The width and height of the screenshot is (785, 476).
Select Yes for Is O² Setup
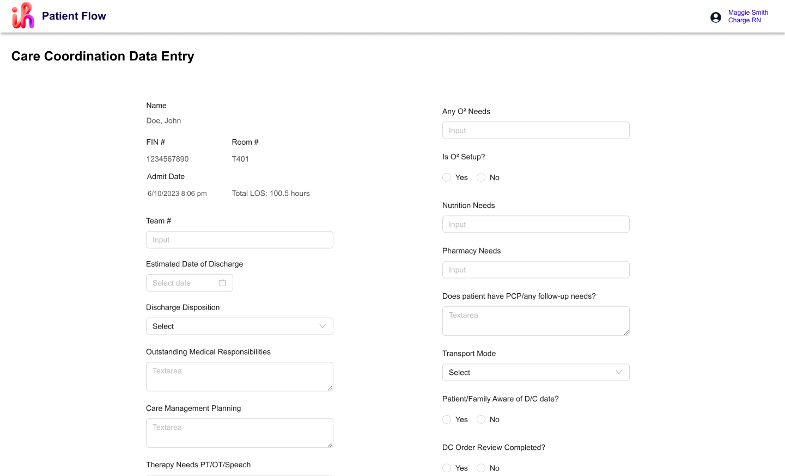pos(447,177)
